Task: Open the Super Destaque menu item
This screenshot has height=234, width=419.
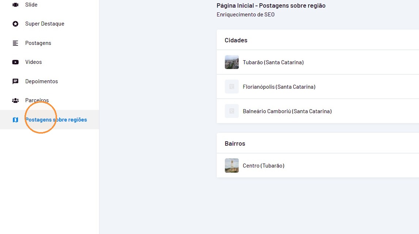Action: click(49, 24)
